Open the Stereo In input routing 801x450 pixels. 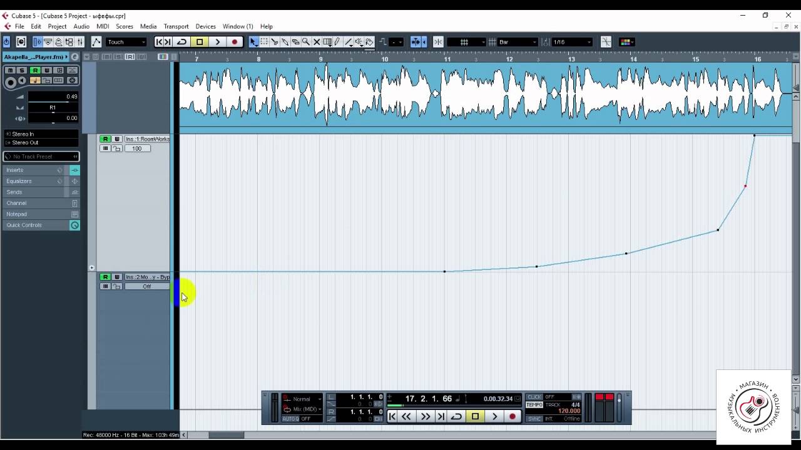[41, 134]
